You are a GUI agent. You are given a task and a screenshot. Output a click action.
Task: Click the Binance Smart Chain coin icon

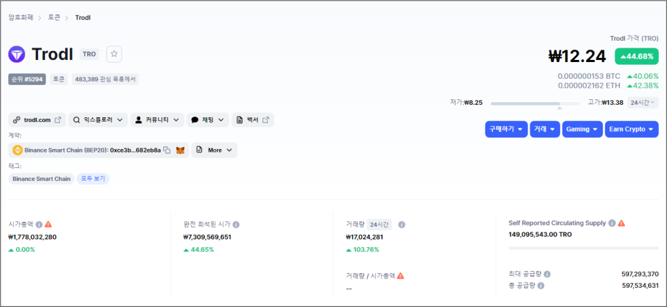tap(17, 150)
